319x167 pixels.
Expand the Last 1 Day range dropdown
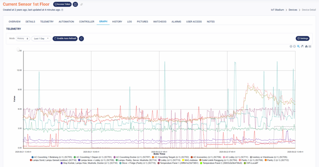[x=41, y=38]
